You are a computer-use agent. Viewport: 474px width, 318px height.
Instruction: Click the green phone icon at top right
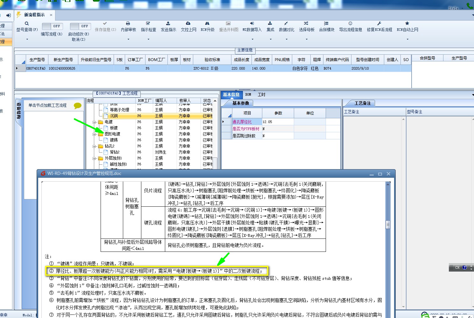pyautogui.click(x=470, y=5)
